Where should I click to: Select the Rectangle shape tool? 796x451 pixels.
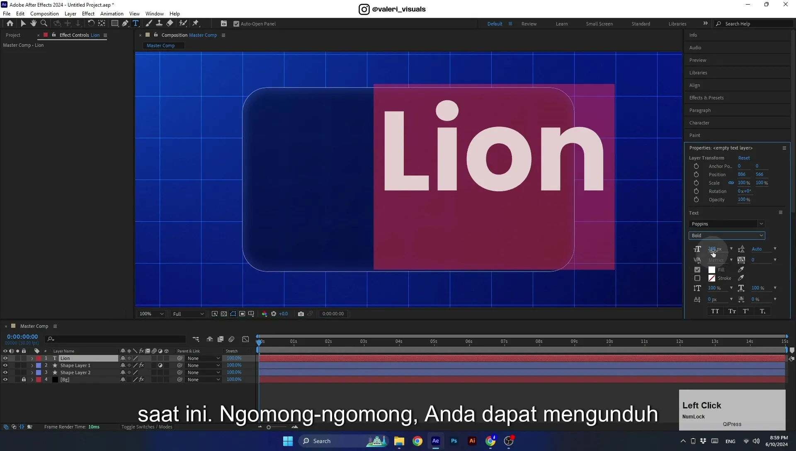coord(115,24)
